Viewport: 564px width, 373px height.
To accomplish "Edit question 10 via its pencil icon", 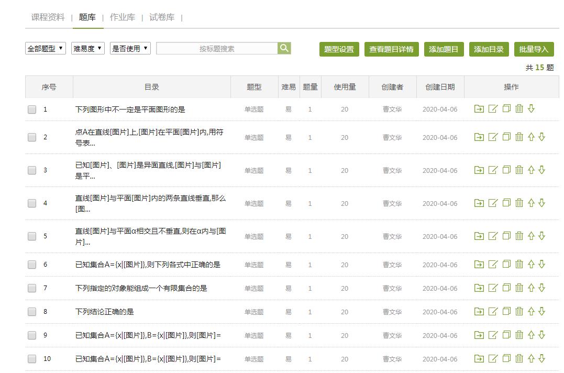I will point(493,359).
